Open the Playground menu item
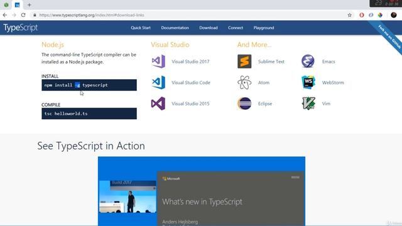Viewport: 402px width, 226px height. pyautogui.click(x=264, y=28)
